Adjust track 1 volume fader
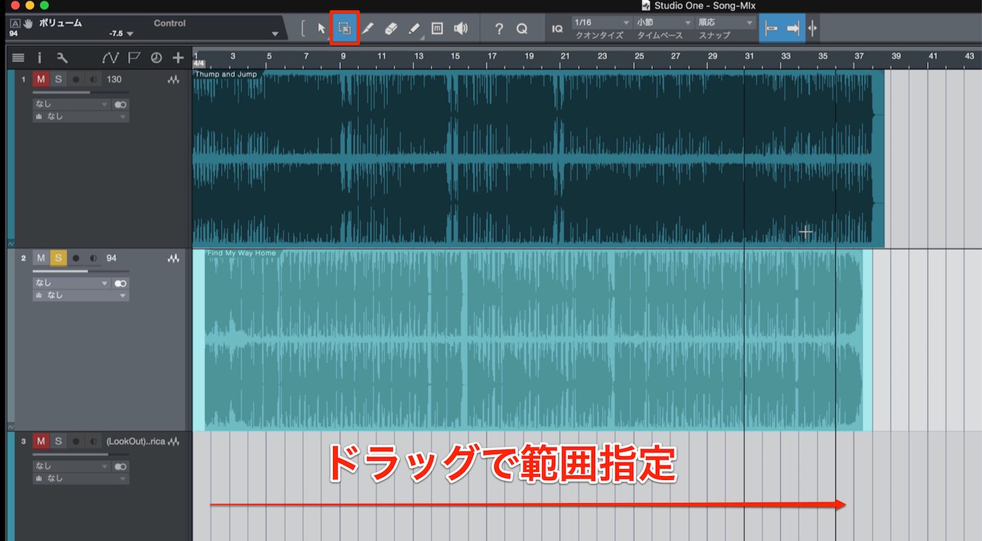This screenshot has width=982, height=541. (81, 92)
